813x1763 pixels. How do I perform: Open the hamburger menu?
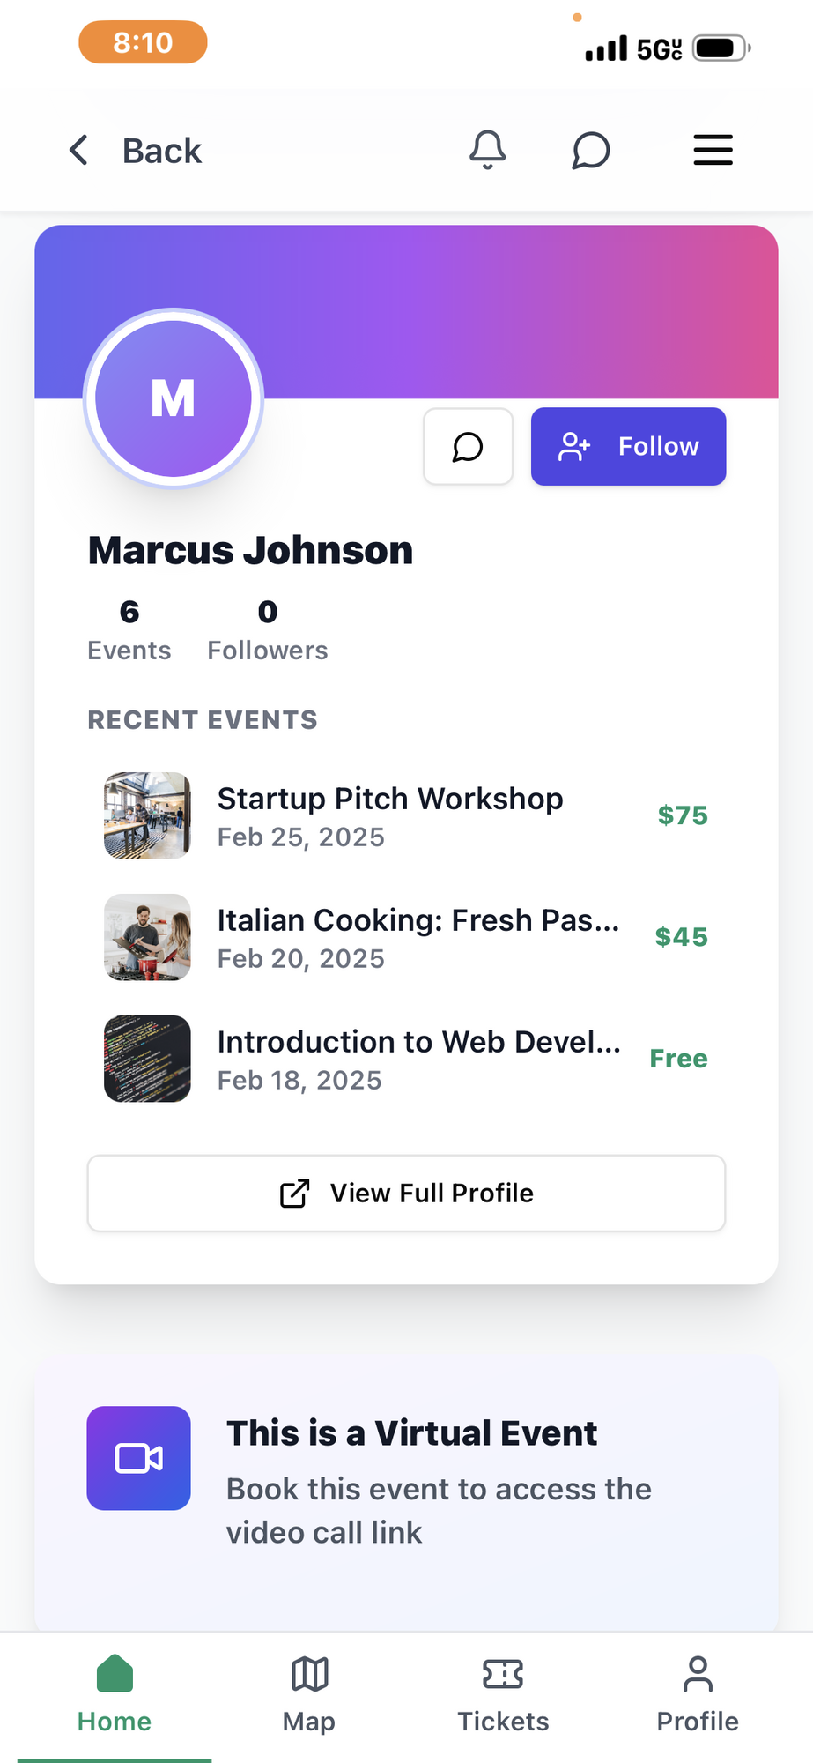[x=713, y=150]
